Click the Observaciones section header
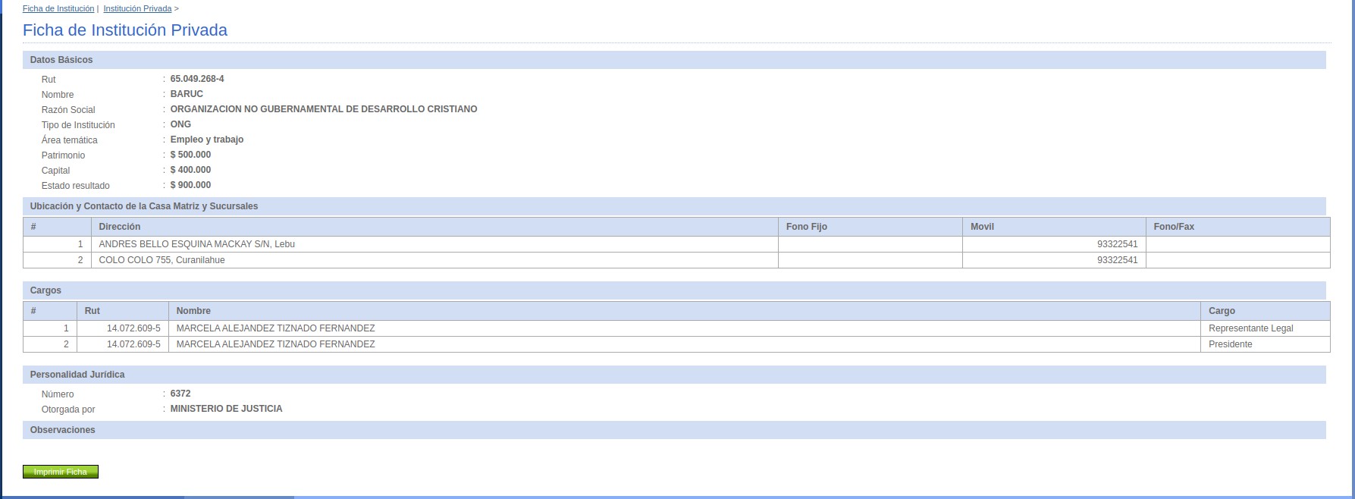The image size is (1355, 499). pyautogui.click(x=63, y=430)
